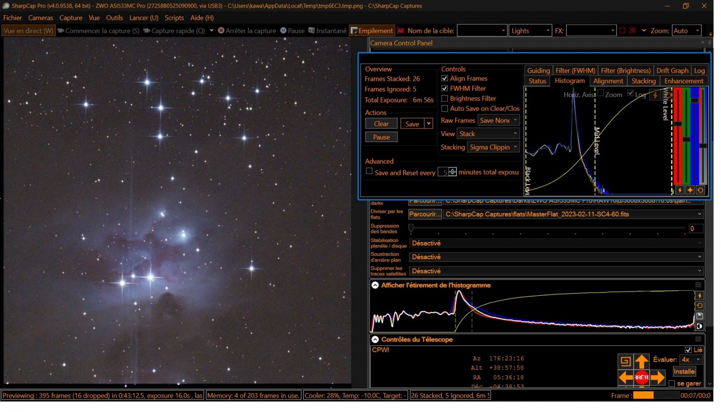This screenshot has width=721, height=412.
Task: Click the red channel slider handle
Action: tap(677, 123)
